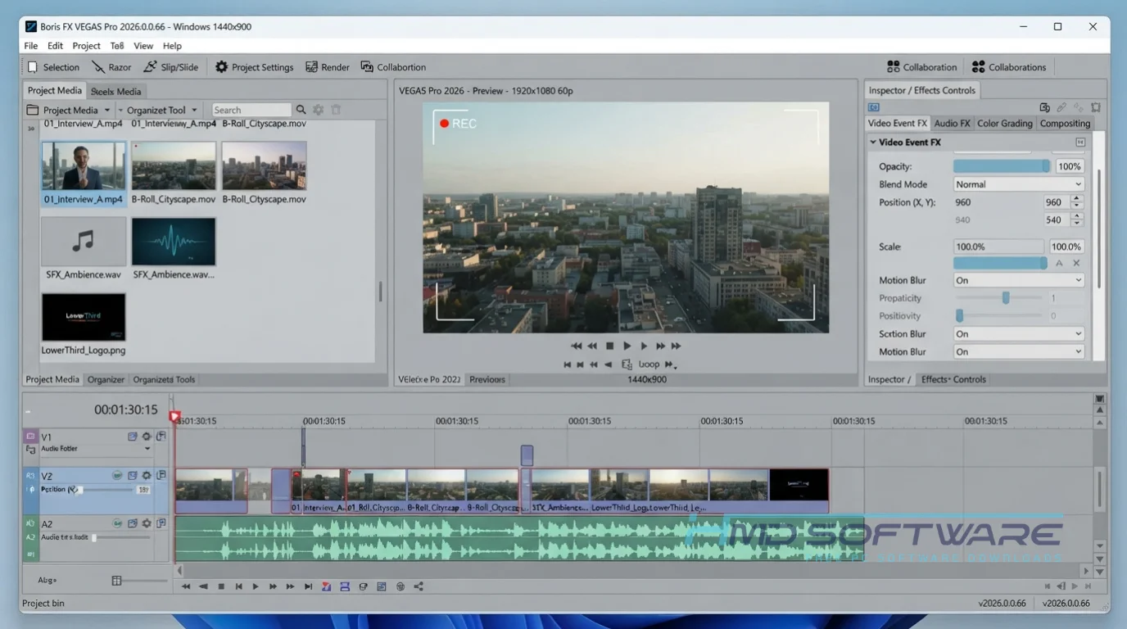Choose the Selection tool button
1127x629 pixels.
coord(53,67)
